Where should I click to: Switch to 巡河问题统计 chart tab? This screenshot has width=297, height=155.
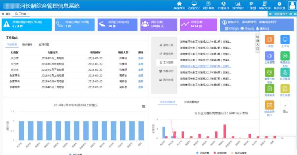coord(192,102)
